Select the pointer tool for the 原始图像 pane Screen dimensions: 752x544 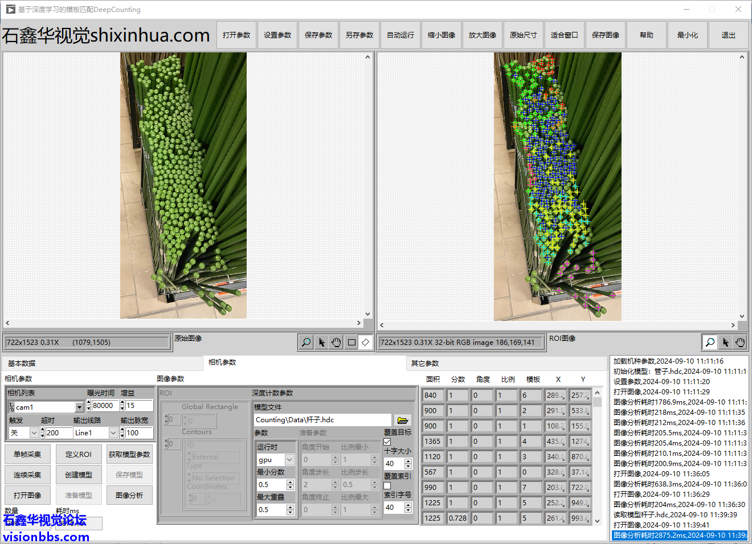click(x=321, y=342)
